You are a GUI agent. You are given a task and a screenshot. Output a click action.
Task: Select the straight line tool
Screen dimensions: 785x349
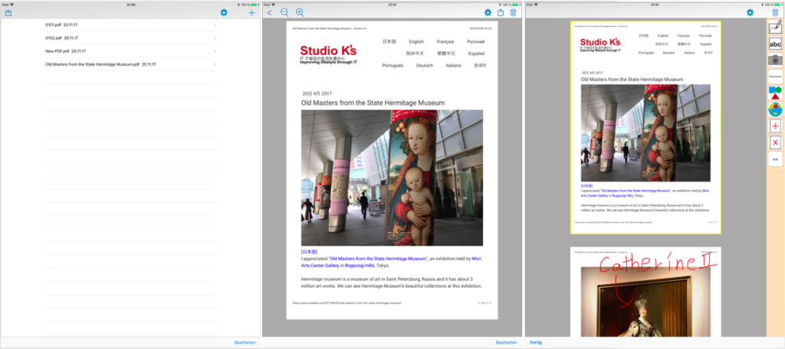point(774,77)
